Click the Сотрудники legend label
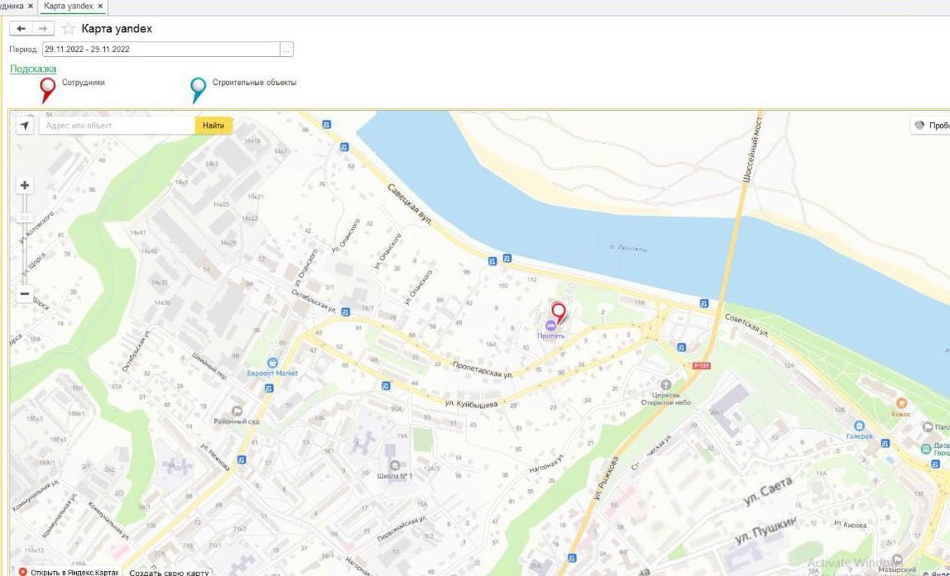The height and width of the screenshot is (576, 950). 83,83
